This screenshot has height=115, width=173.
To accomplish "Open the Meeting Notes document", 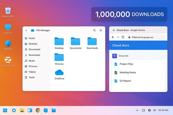I will pos(138,72).
